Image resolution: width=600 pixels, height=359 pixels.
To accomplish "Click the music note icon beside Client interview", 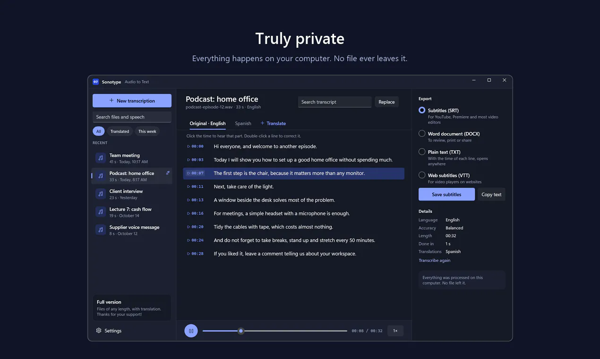I will click(x=100, y=194).
